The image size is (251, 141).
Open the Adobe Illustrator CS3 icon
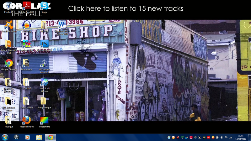click(9, 47)
